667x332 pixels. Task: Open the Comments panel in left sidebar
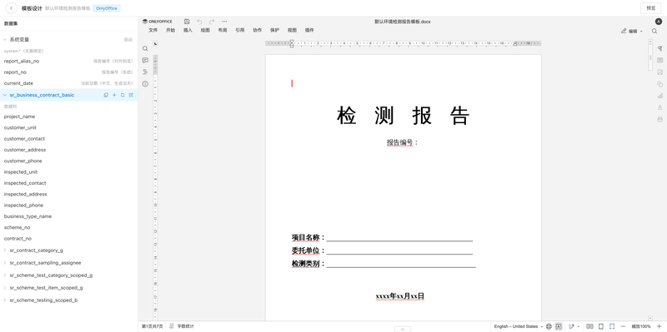tap(145, 60)
